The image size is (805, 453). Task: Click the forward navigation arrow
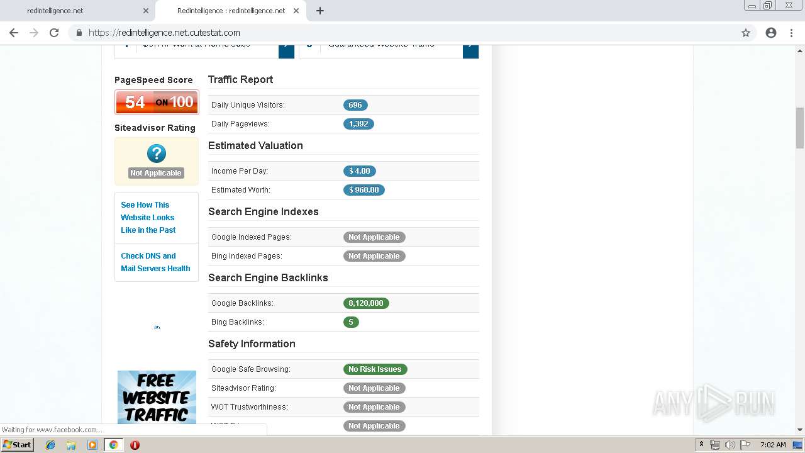click(34, 33)
